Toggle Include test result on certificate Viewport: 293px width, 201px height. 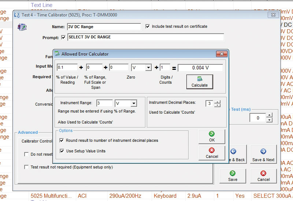pos(148,26)
